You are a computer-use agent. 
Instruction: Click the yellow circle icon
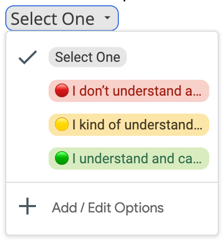(62, 124)
